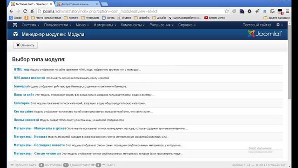Screen dimensions: 298x168
Task: Click the browser home icon
Action: coord(32,11)
